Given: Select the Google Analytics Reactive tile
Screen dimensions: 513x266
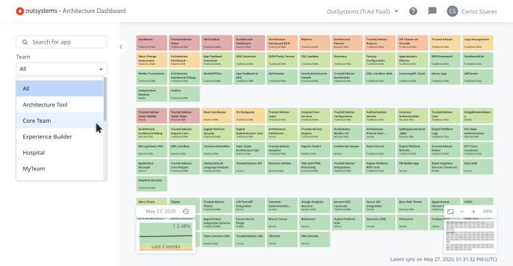Looking at the screenshot, I should pyautogui.click(x=315, y=205).
